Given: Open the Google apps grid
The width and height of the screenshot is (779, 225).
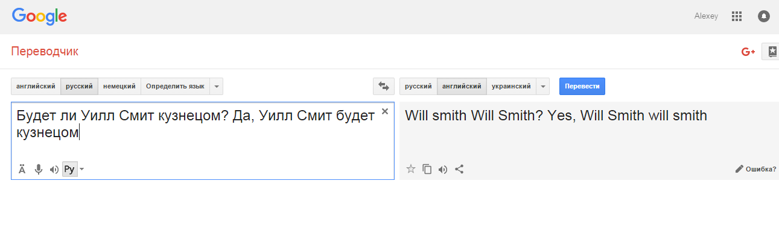Looking at the screenshot, I should (736, 16).
